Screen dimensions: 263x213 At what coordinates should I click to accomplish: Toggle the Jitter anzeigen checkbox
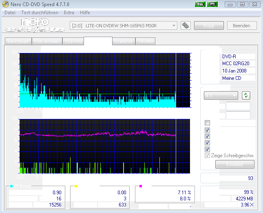(x=208, y=143)
